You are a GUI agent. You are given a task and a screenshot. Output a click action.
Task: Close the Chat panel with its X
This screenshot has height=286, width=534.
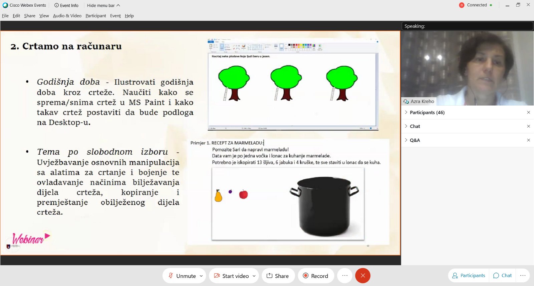528,126
